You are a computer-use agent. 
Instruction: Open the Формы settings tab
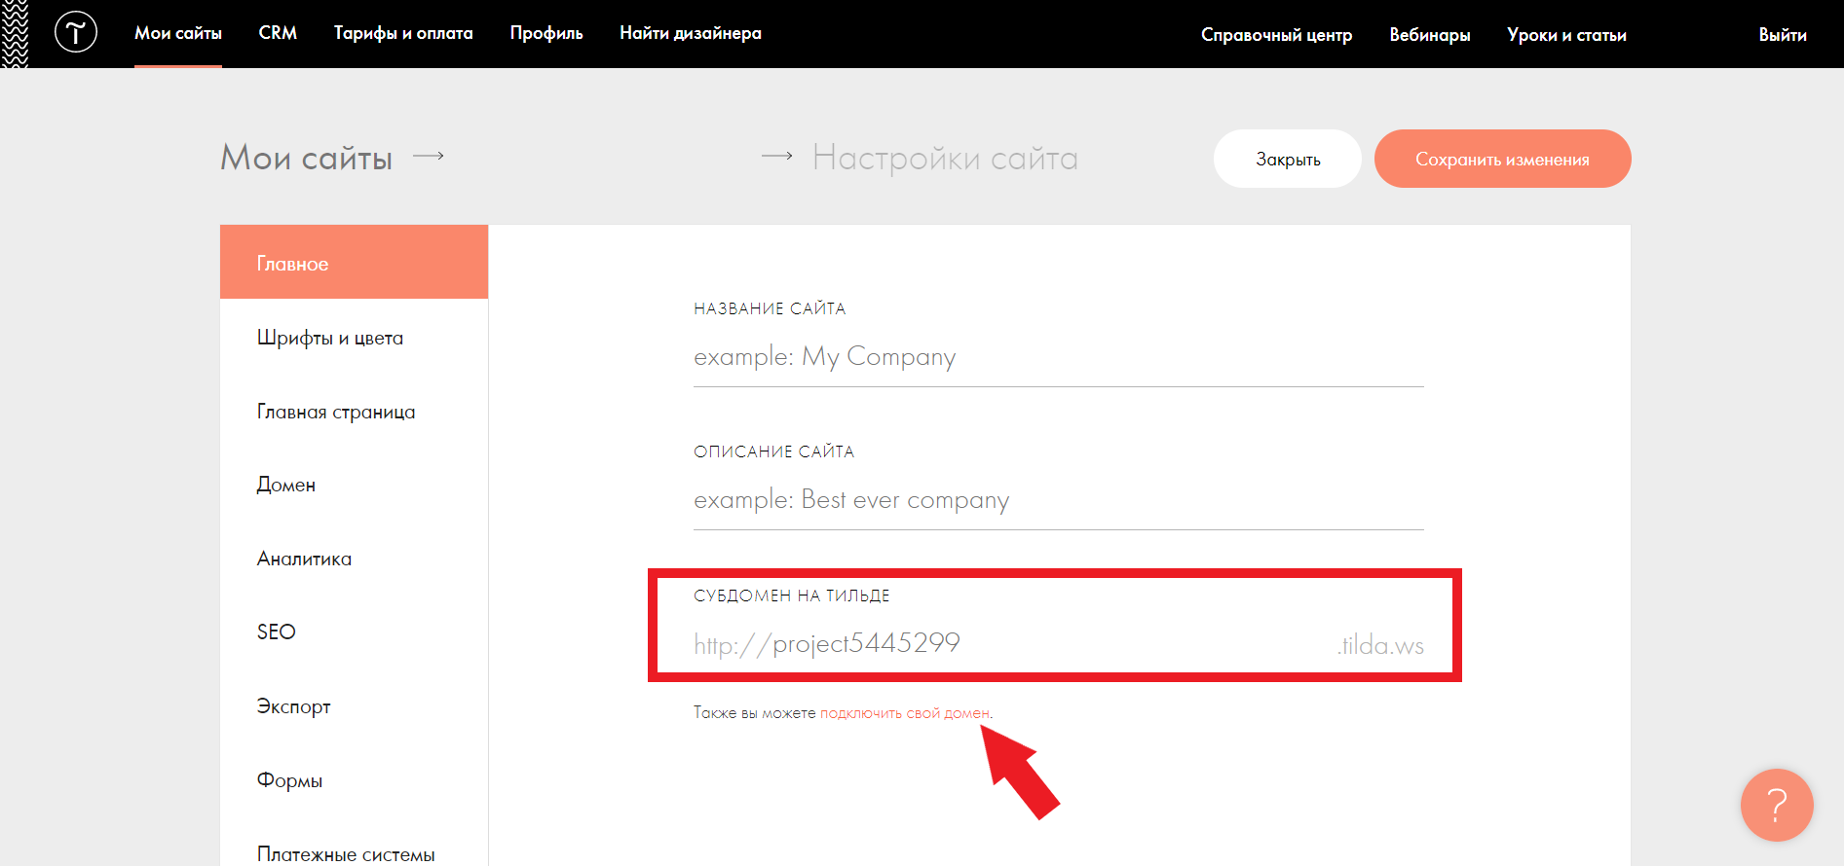(354, 780)
